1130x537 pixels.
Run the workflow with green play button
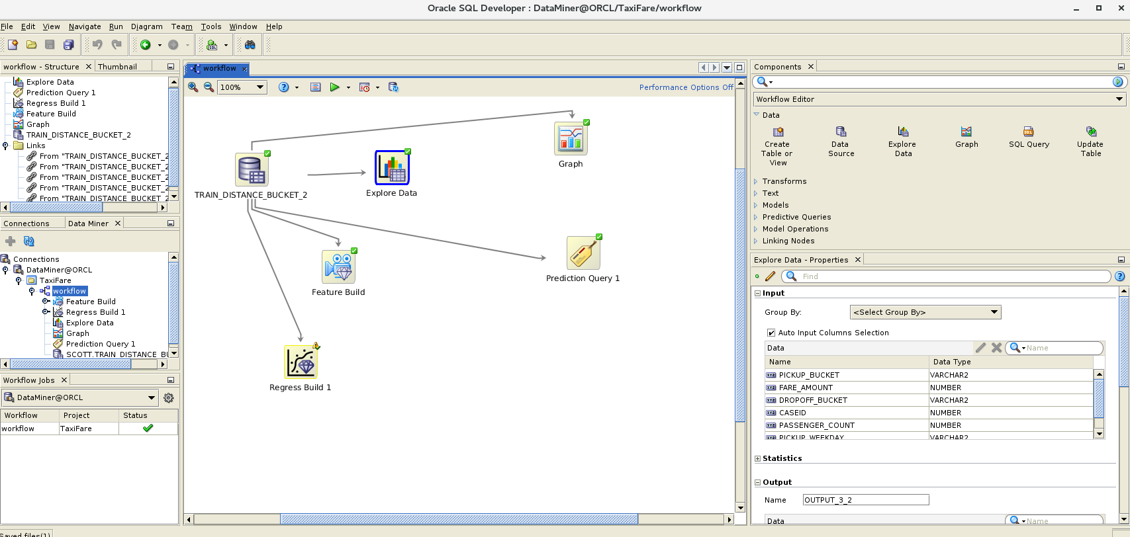[x=334, y=87]
